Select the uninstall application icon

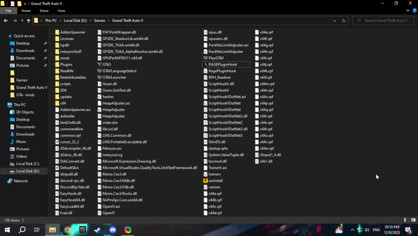205,180
